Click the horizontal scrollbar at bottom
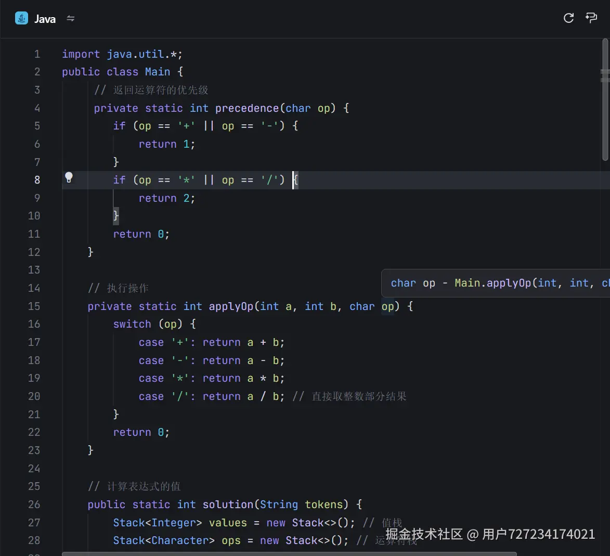610x556 pixels. (289, 554)
